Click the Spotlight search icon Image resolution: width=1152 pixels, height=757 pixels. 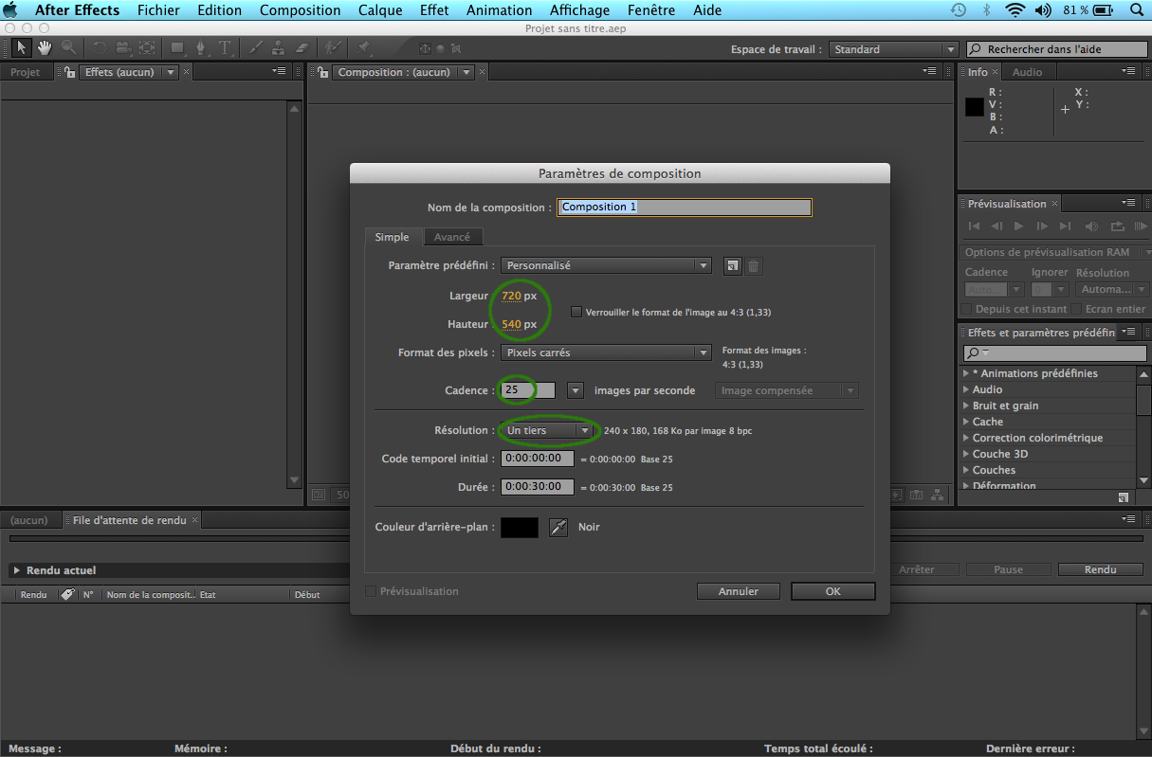(1136, 10)
